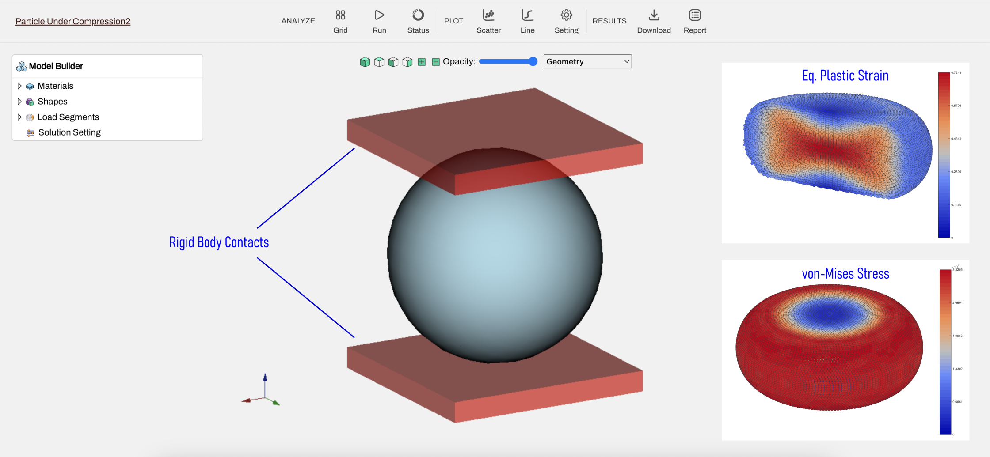The height and width of the screenshot is (457, 990).
Task: Select the top-face cube view
Action: [x=379, y=62]
